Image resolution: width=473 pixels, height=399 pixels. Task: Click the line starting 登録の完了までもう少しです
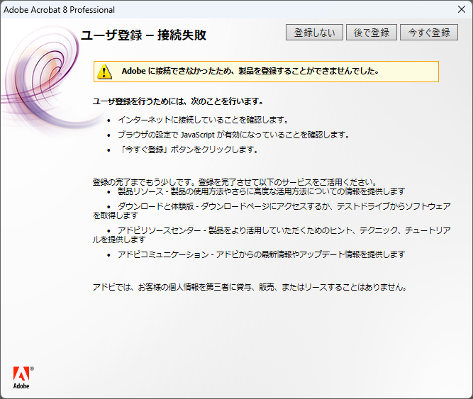(x=235, y=182)
